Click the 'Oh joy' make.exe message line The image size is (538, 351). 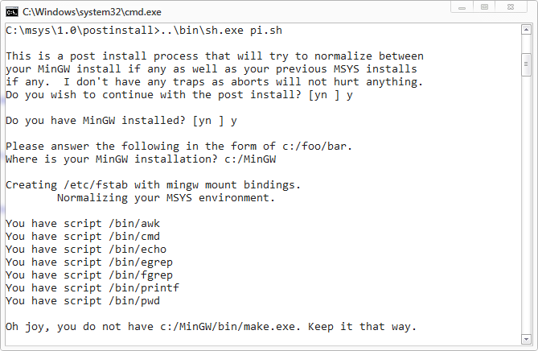211,327
